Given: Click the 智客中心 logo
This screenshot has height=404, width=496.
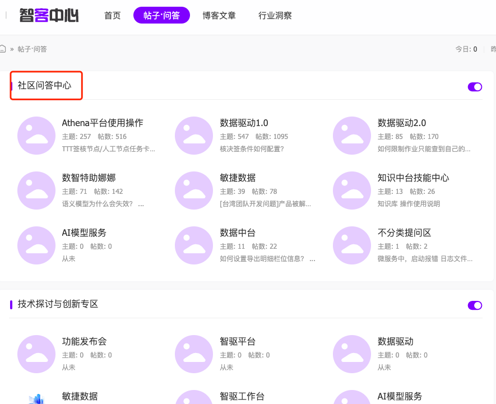Looking at the screenshot, I should (x=49, y=15).
